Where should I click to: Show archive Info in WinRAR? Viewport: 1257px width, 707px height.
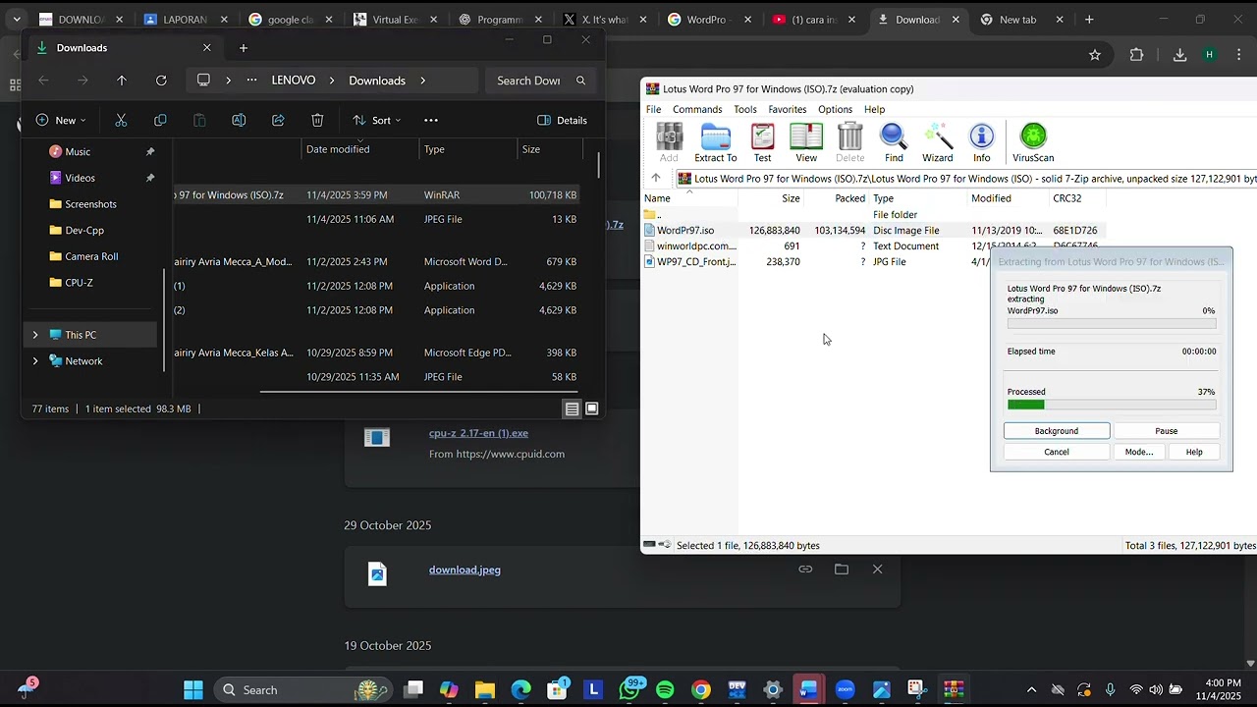[982, 143]
